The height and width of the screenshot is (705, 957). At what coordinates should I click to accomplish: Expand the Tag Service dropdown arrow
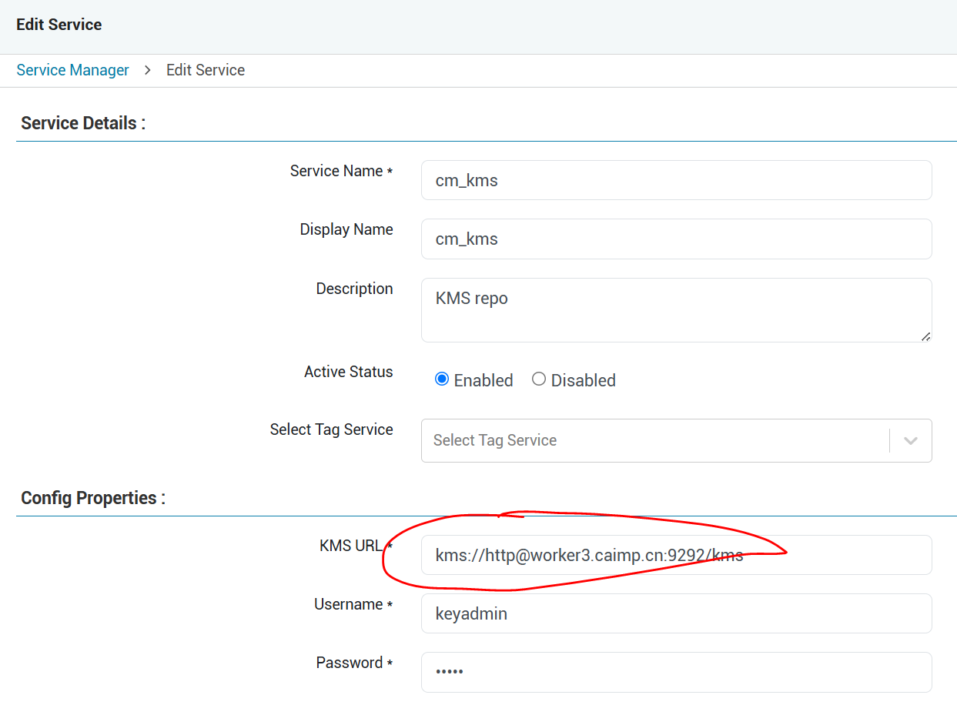911,440
